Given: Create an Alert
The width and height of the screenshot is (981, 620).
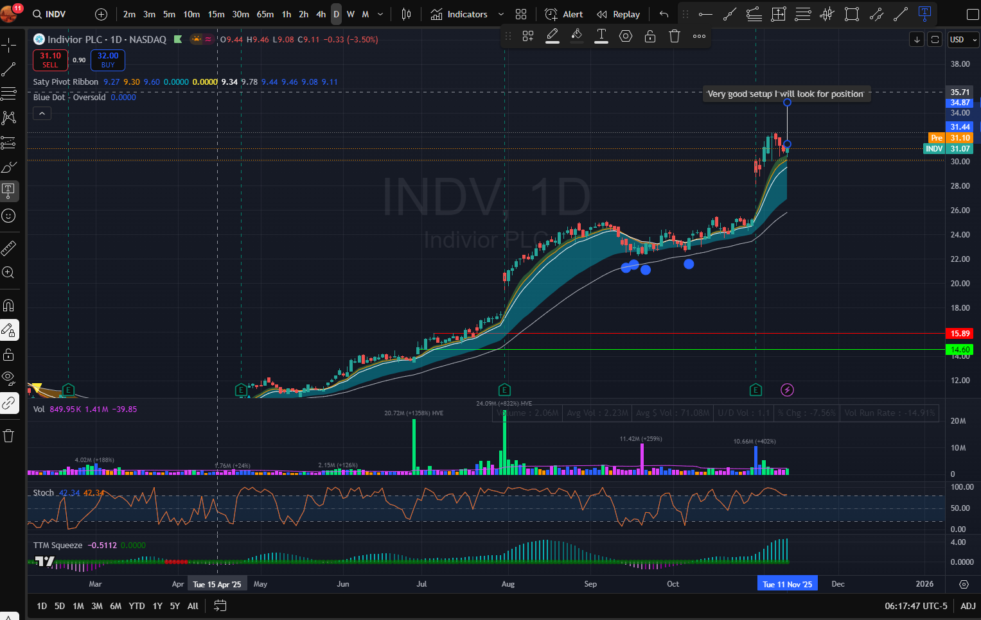Looking at the screenshot, I should pos(563,14).
